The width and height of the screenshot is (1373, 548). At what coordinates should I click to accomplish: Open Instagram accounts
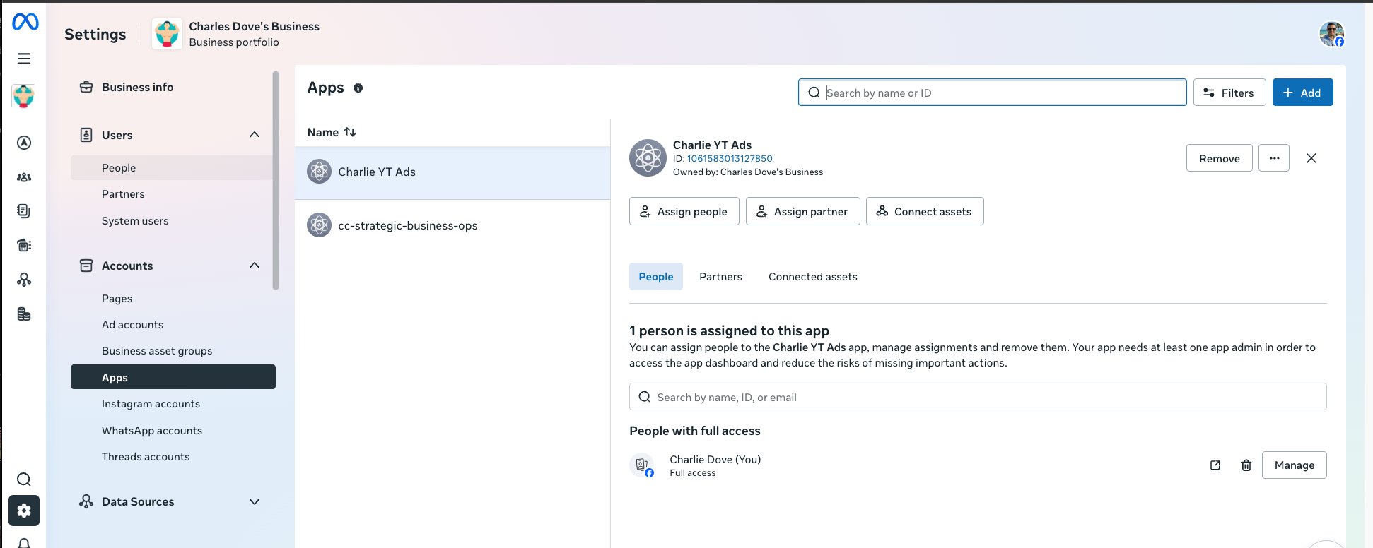pyautogui.click(x=151, y=404)
